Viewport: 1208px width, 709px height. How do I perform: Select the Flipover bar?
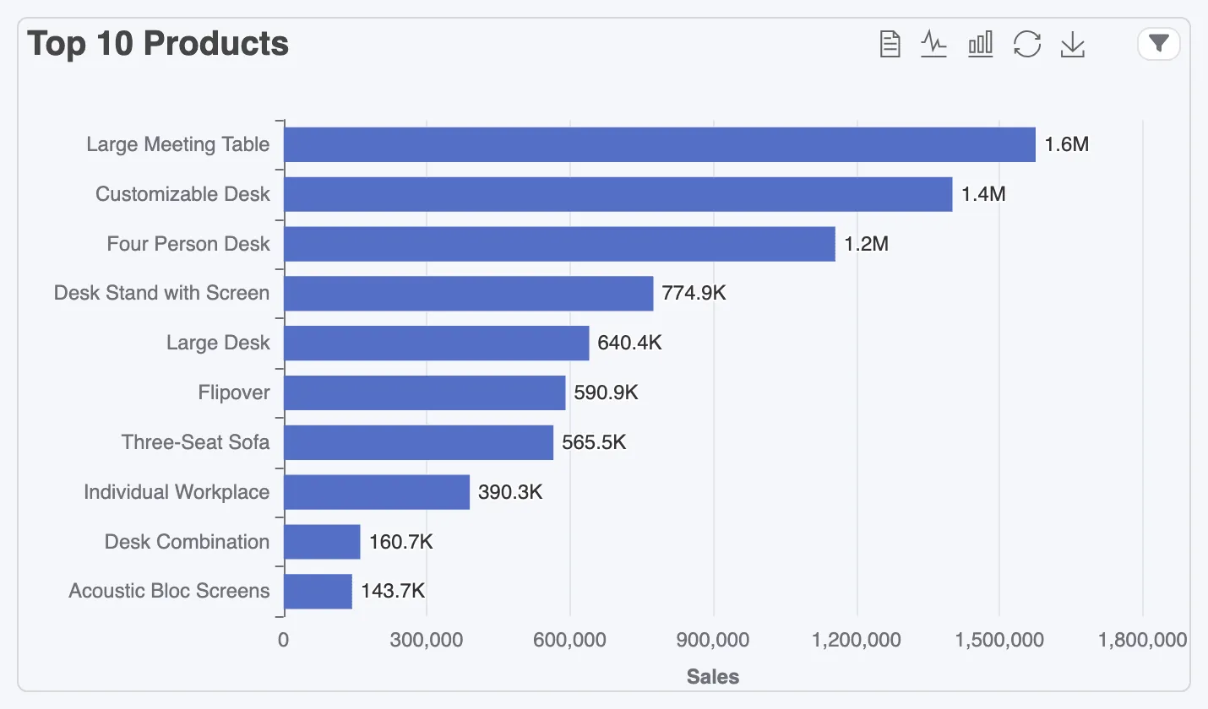pos(425,393)
